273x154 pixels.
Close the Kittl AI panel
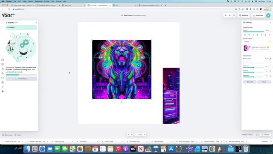36,23
